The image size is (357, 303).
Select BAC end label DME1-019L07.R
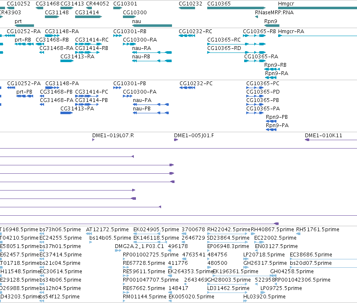point(113,136)
